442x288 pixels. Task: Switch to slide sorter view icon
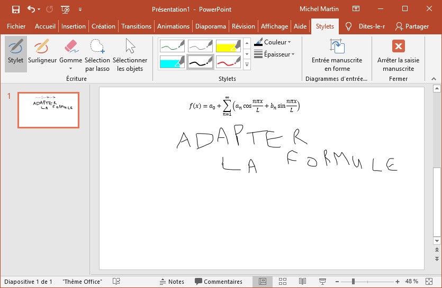(282, 282)
